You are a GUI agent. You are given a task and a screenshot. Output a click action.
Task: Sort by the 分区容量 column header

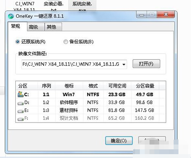145,86
